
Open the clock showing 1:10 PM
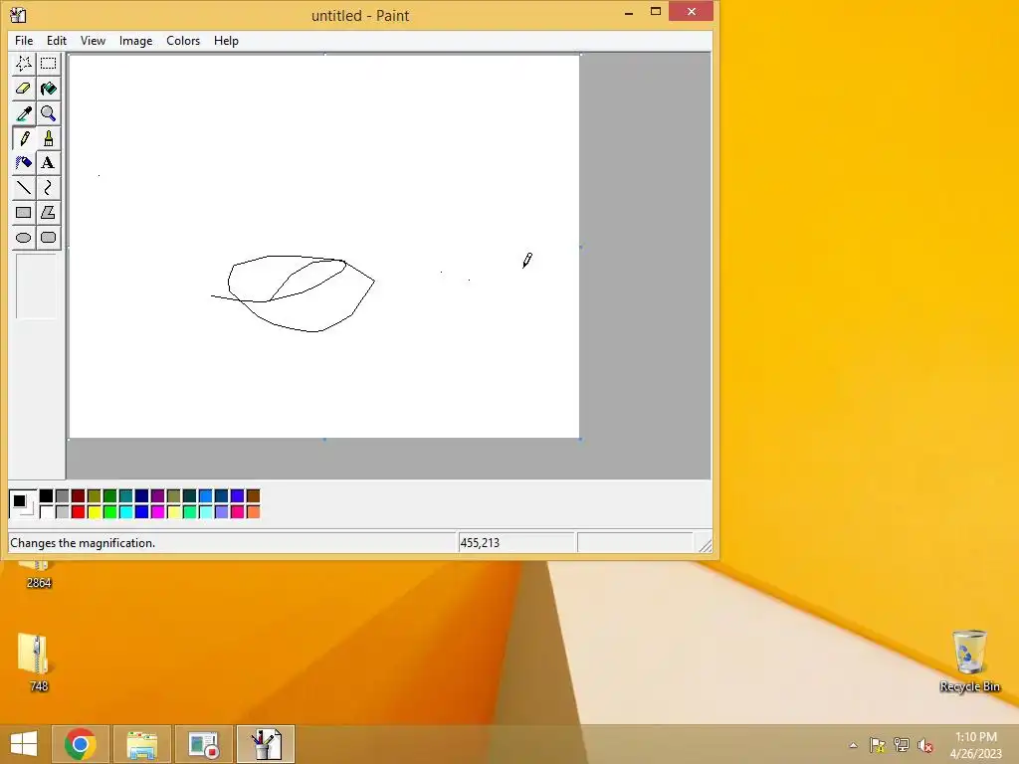pyautogui.click(x=975, y=745)
